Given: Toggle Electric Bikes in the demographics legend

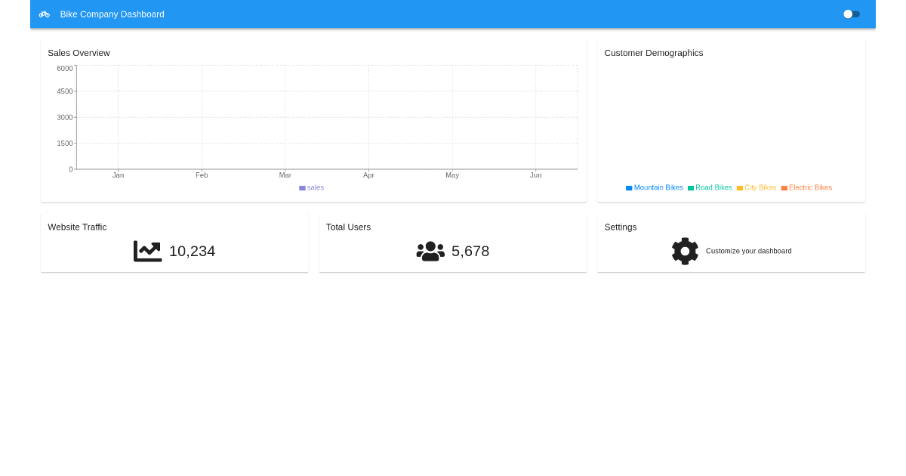Looking at the screenshot, I should (806, 187).
